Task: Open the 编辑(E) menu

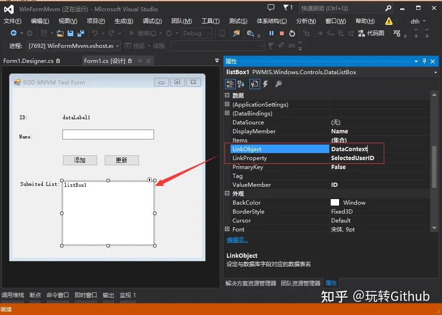Action: 40,21
